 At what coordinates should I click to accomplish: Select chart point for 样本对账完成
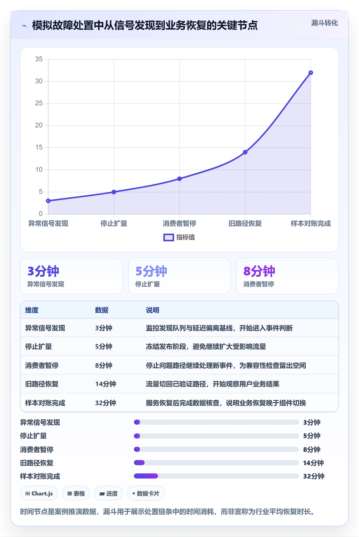pyautogui.click(x=311, y=73)
